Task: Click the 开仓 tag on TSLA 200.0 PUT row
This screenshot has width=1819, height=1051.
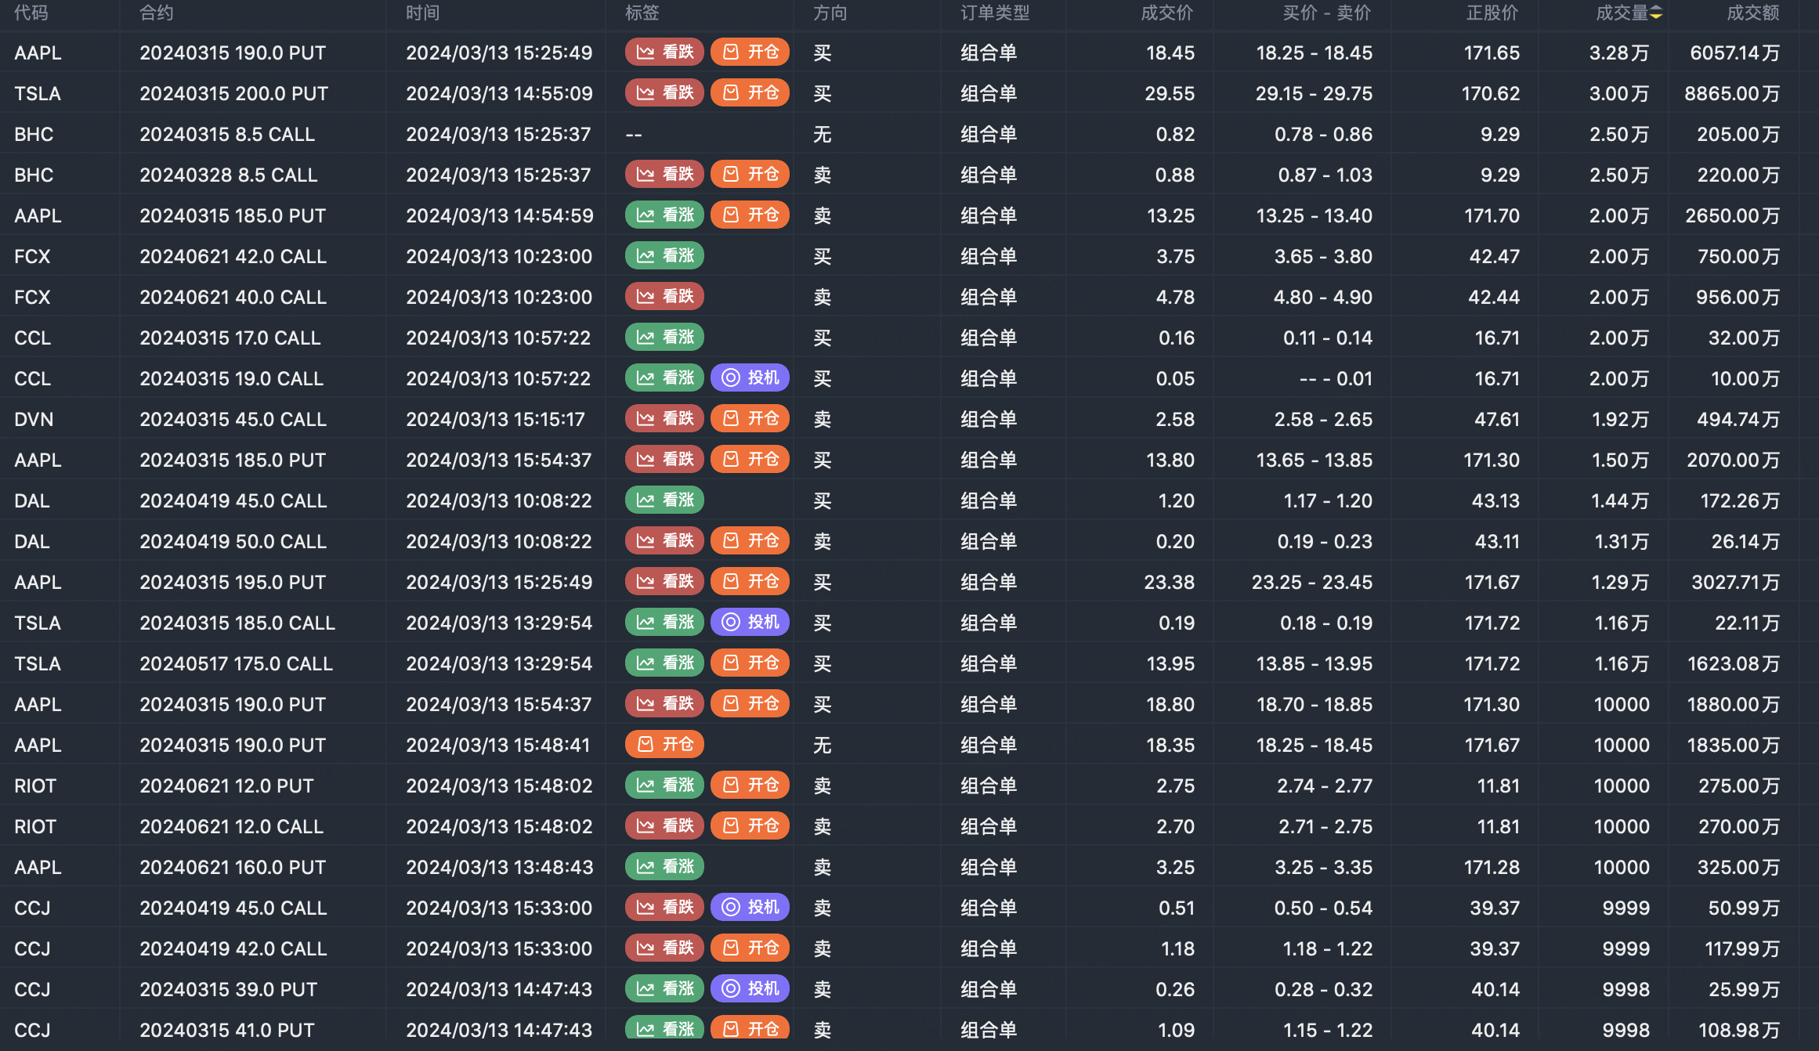Action: tap(750, 93)
